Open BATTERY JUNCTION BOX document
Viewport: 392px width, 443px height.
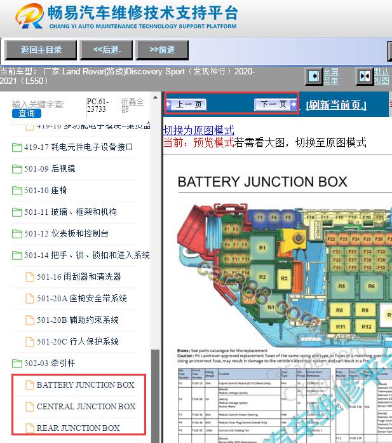(x=86, y=385)
